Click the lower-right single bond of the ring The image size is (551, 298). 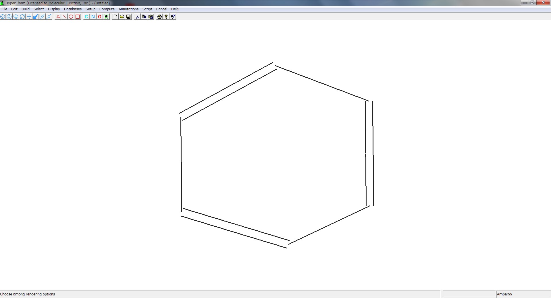click(329, 225)
